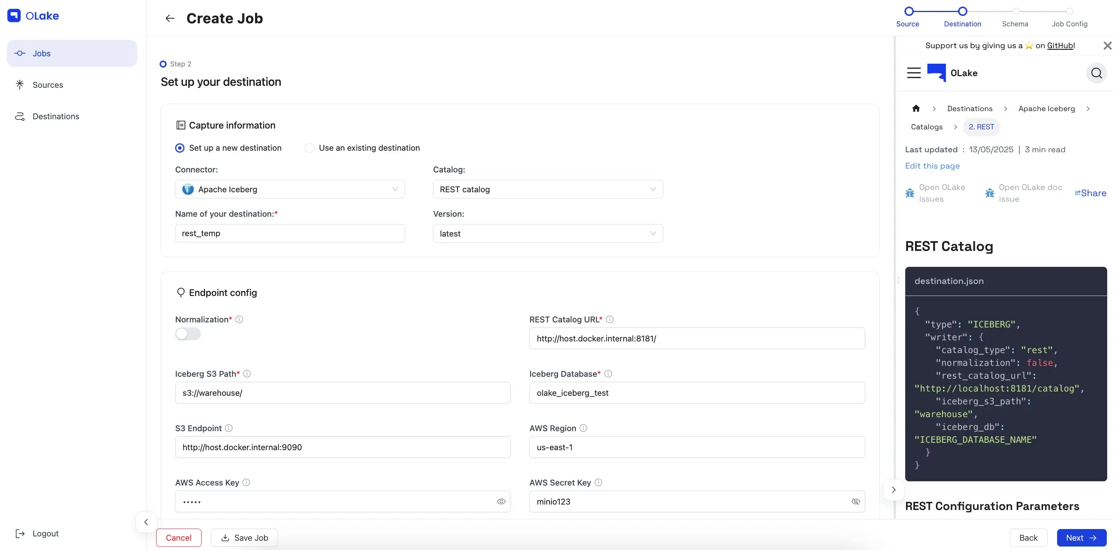Show info for REST Catalog URL
Screen dimensions: 1113x550
point(610,319)
